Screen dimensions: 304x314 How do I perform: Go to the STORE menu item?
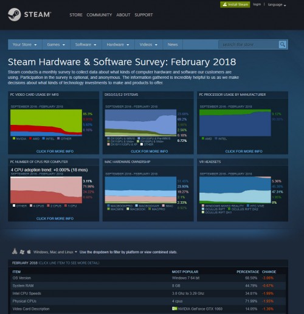tap(76, 15)
